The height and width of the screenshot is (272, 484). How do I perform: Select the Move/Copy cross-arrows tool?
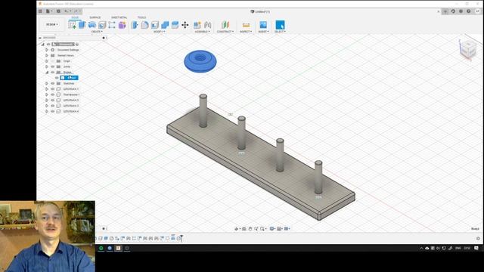tap(185, 25)
